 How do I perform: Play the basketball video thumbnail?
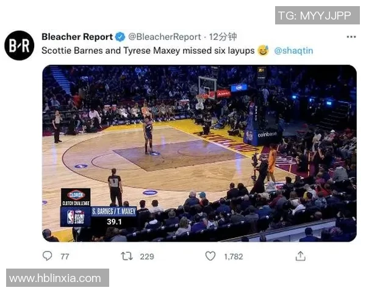tap(199, 153)
